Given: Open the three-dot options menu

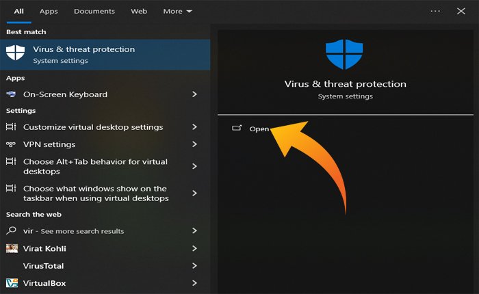Looking at the screenshot, I should [x=435, y=12].
